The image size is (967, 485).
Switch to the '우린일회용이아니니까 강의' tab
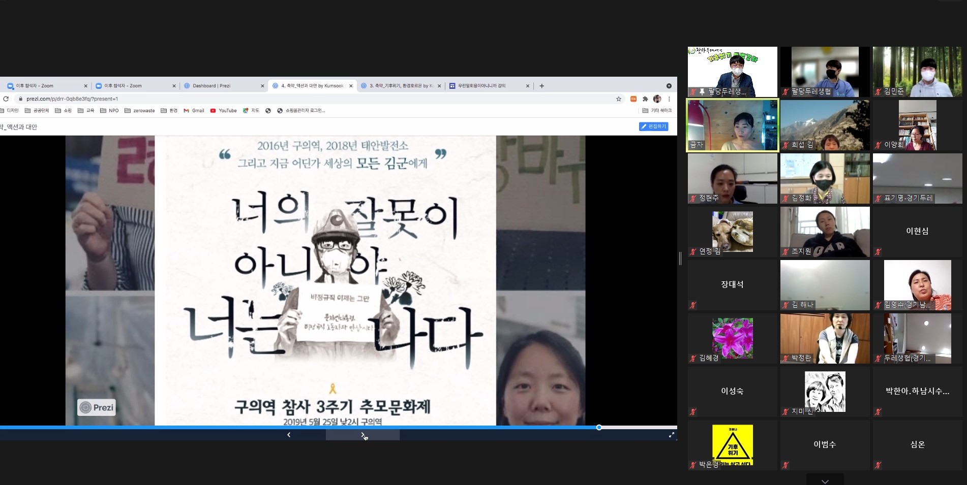pyautogui.click(x=489, y=86)
